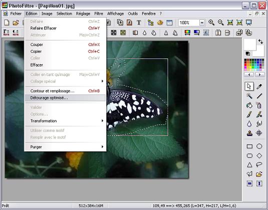Open the Canvas size tool
Screen dimensions: 268x210
point(129,22)
